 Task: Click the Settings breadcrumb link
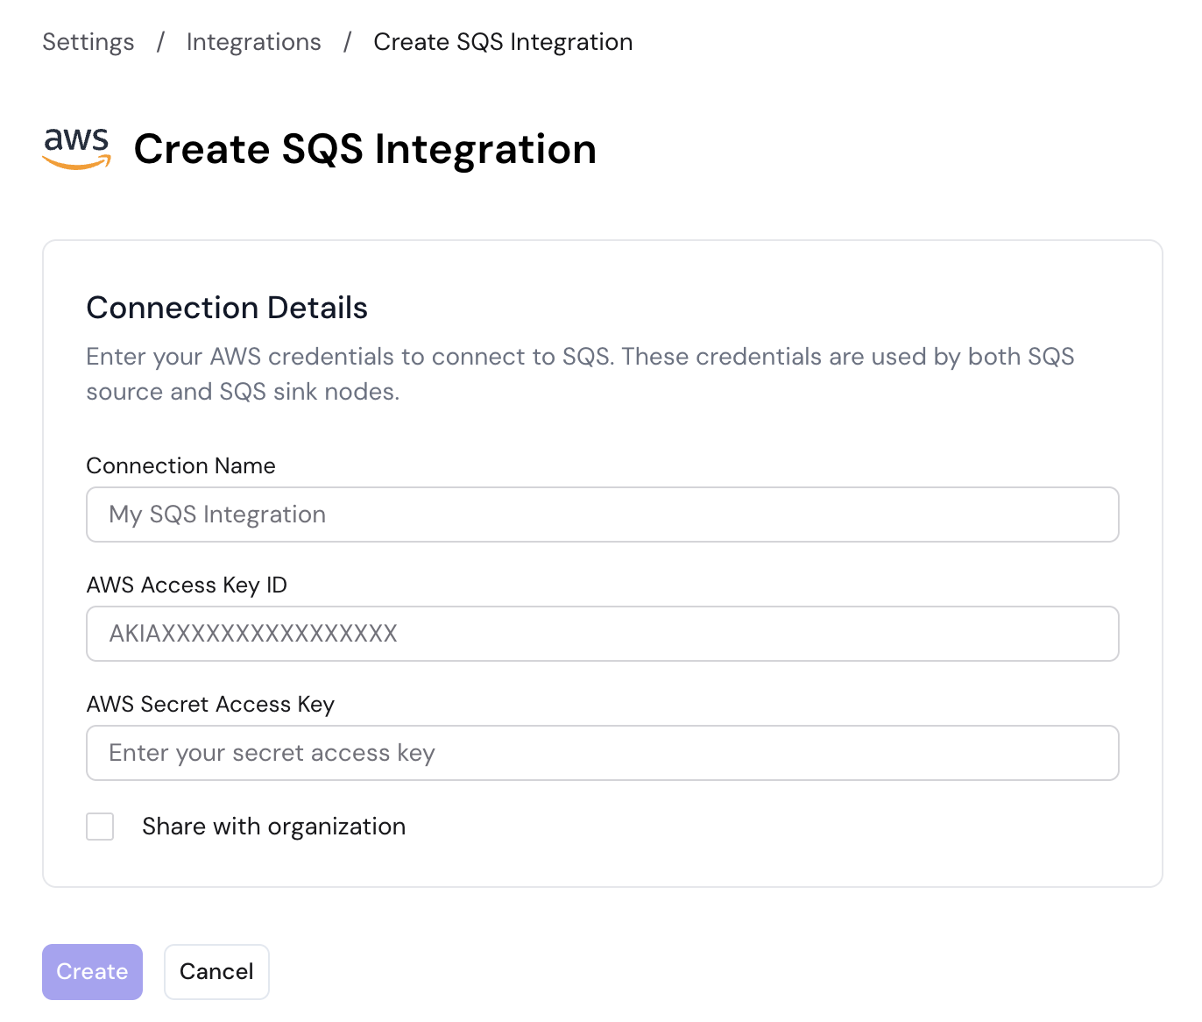tap(88, 42)
